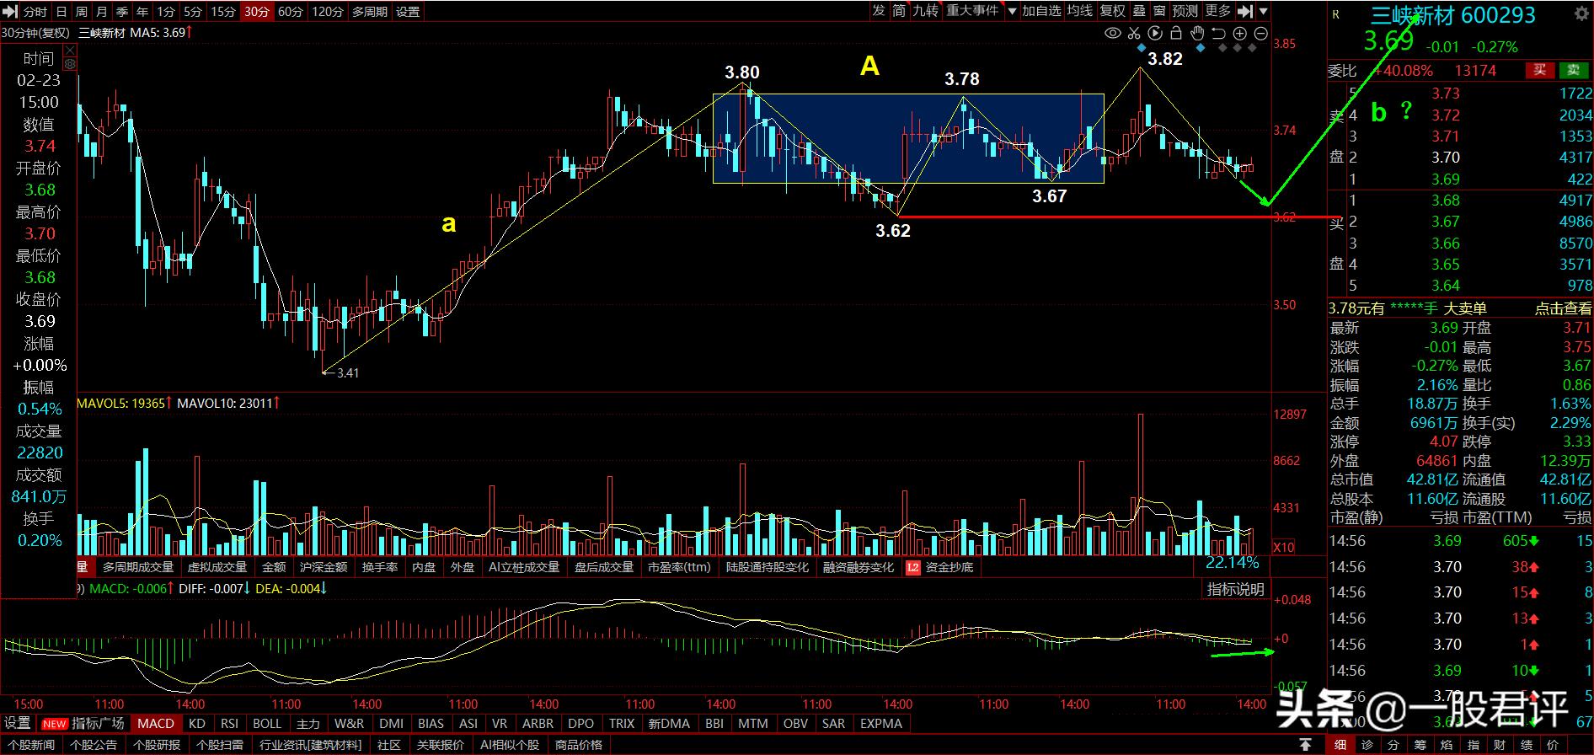Select 诊 diagnosis in bottom-right bar

click(x=1367, y=745)
